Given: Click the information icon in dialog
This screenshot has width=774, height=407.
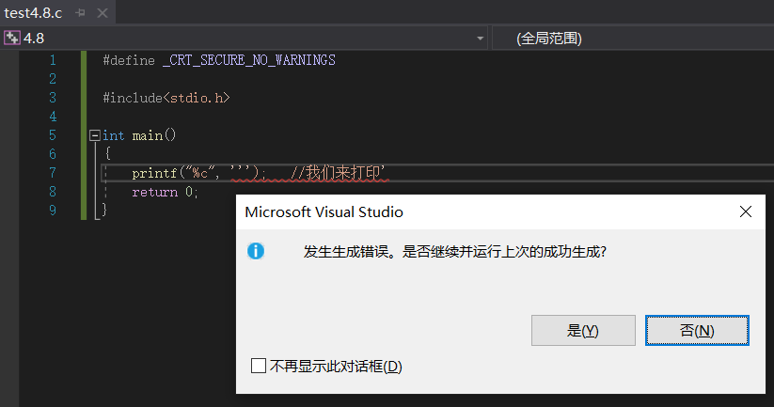Looking at the screenshot, I should 256,251.
